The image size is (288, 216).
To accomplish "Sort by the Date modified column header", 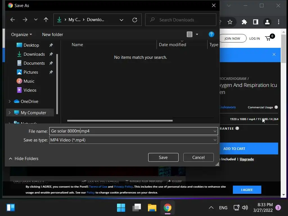I will tap(172, 45).
